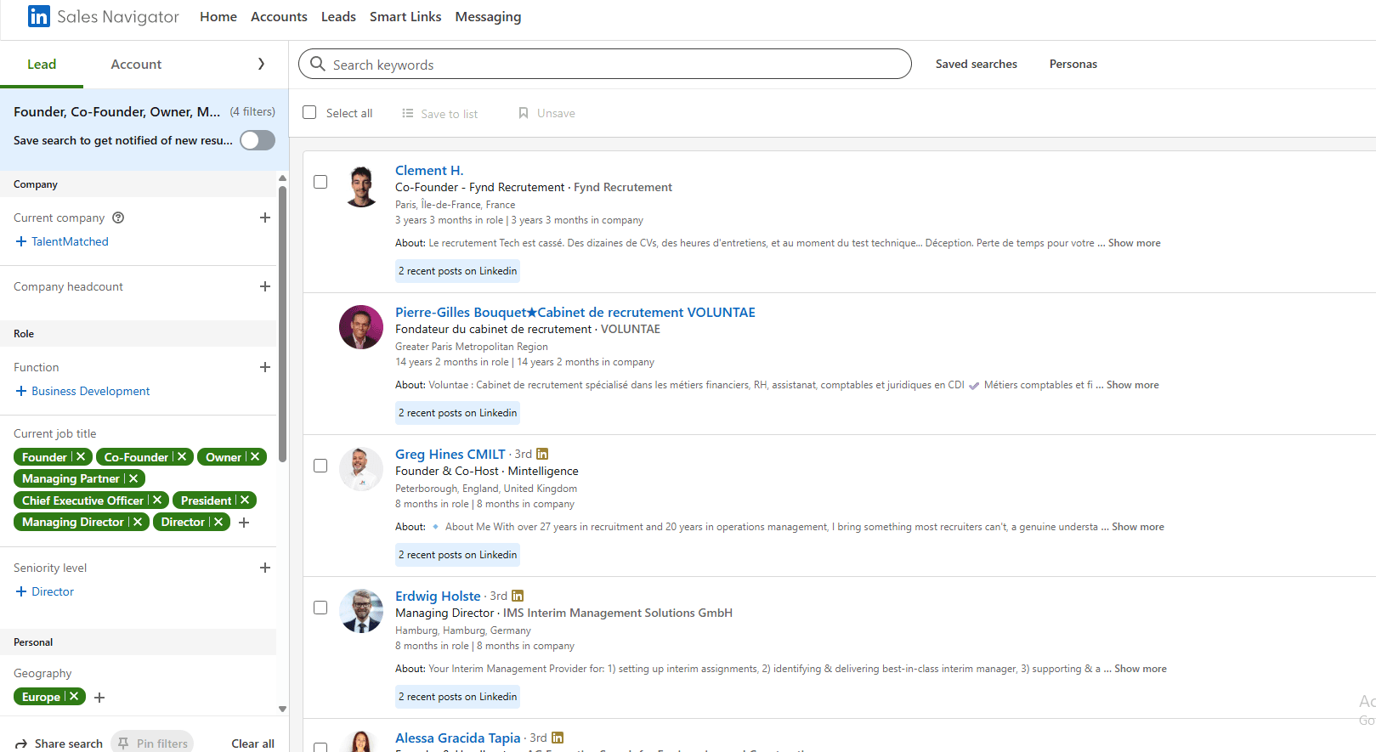This screenshot has height=752, width=1376.
Task: Expand the Seniority level filter
Action: click(x=265, y=568)
